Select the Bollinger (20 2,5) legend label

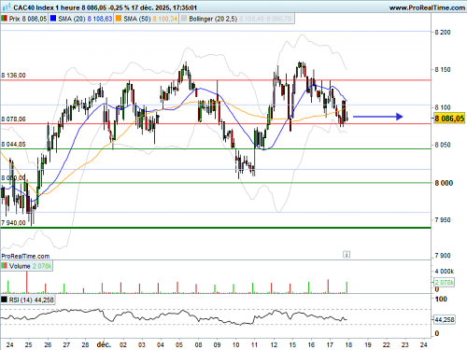(x=213, y=19)
